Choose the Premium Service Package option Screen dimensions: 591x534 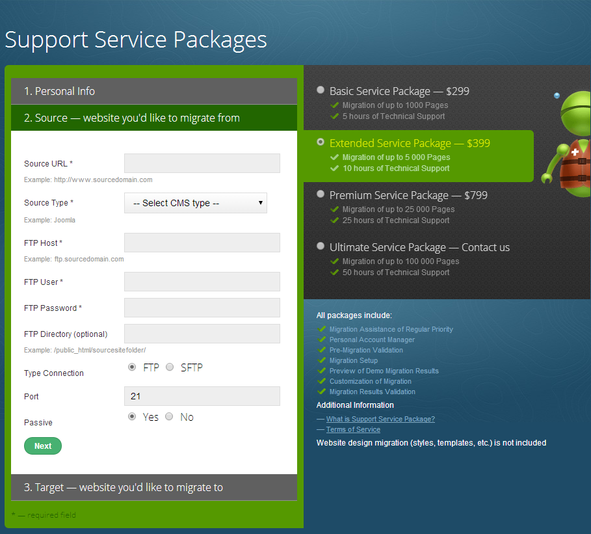[321, 194]
